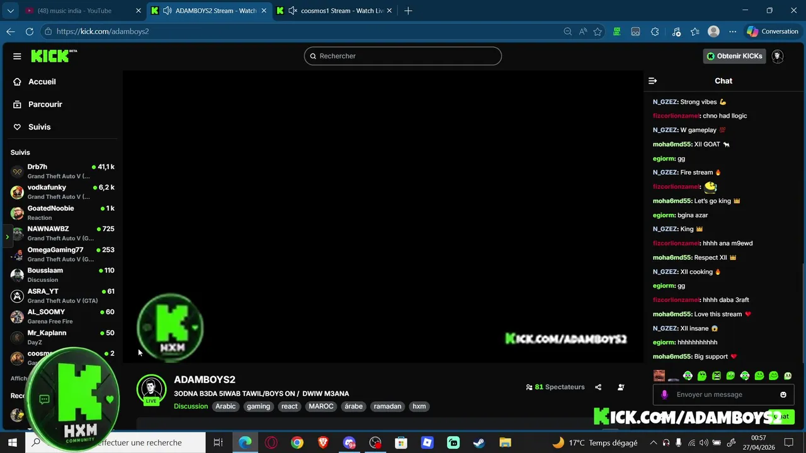Screen dimensions: 806x453
Task: Click the ramadan tag
Action: pos(387,406)
